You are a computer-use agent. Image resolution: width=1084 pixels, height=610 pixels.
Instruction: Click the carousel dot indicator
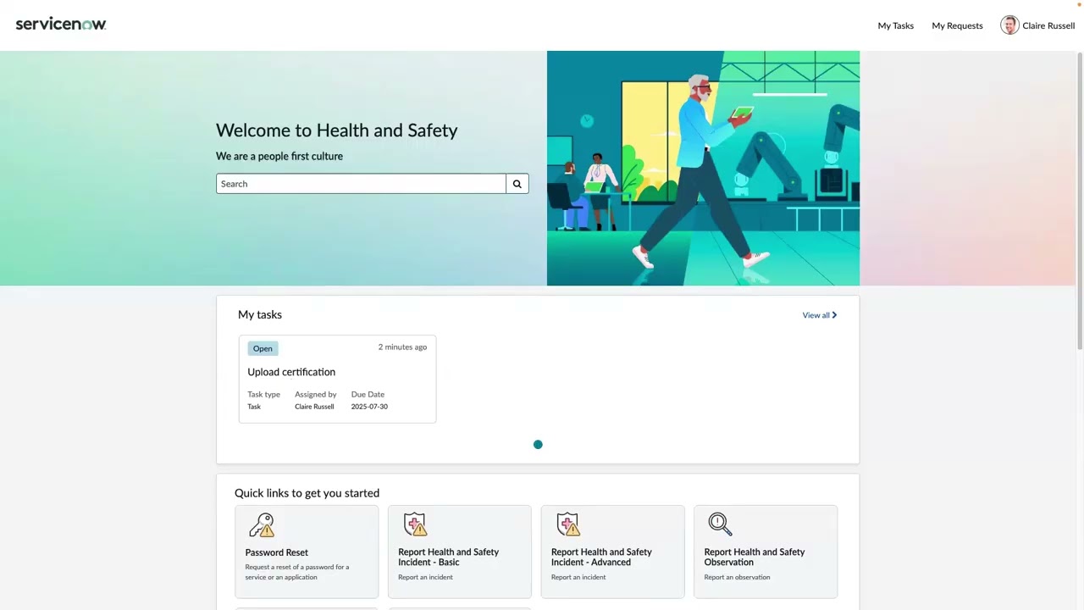tap(538, 444)
